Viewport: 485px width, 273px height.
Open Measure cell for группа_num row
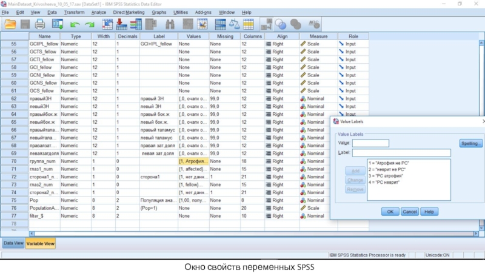point(315,161)
